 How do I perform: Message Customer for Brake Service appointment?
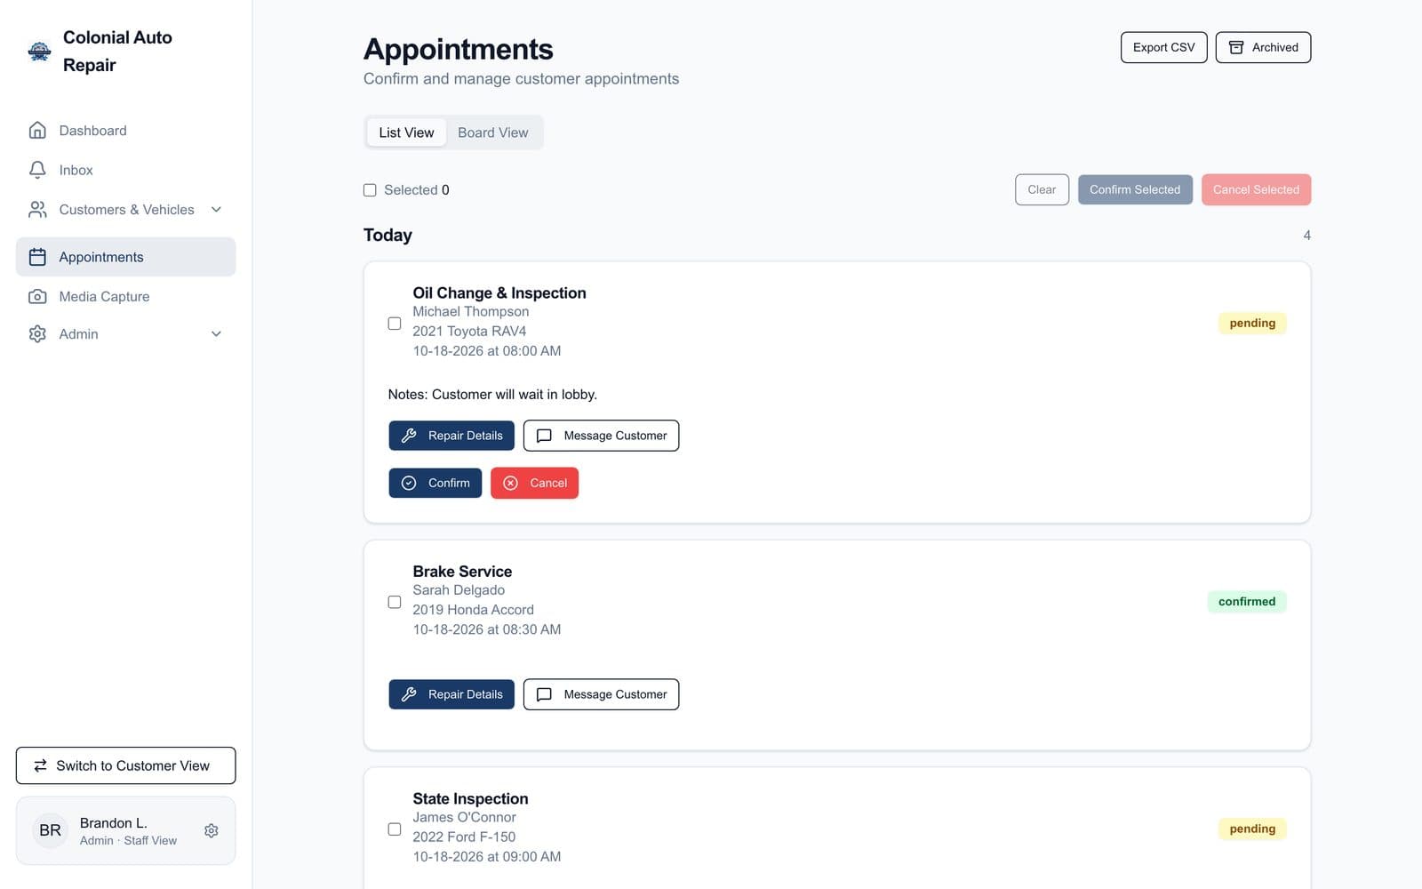(601, 694)
